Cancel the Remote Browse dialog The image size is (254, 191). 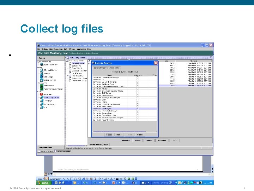click(140, 135)
